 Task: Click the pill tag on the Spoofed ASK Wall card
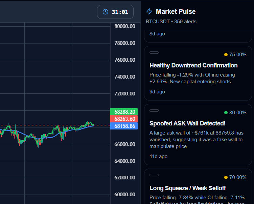coord(154,111)
